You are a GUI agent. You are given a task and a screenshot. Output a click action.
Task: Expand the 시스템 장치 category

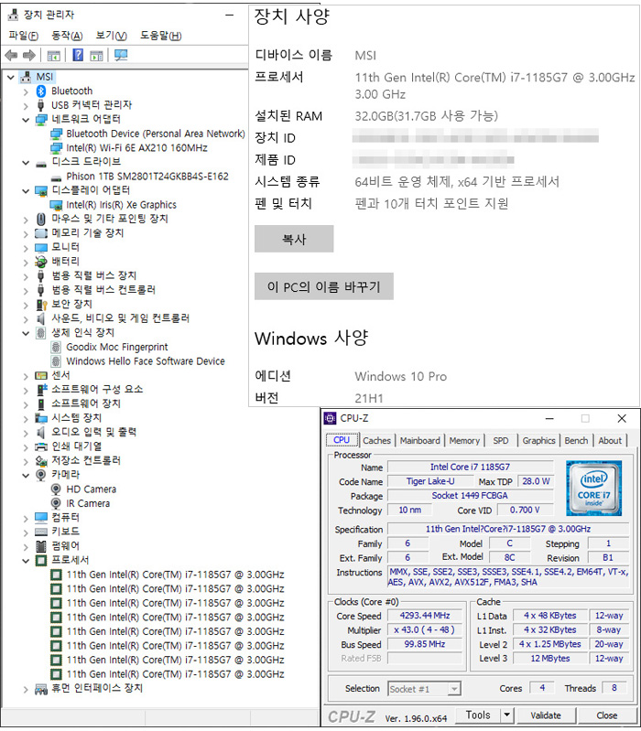(x=26, y=419)
